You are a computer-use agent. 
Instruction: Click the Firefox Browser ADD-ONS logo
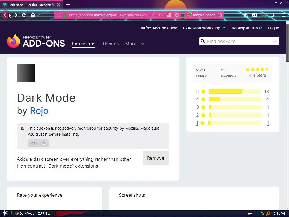(36, 41)
